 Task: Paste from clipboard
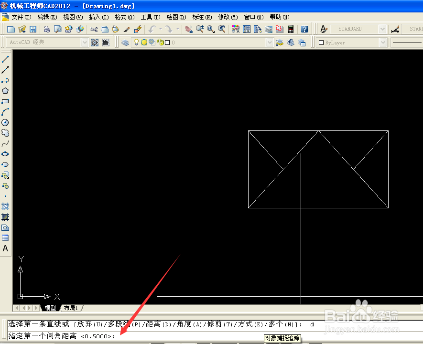[116, 29]
